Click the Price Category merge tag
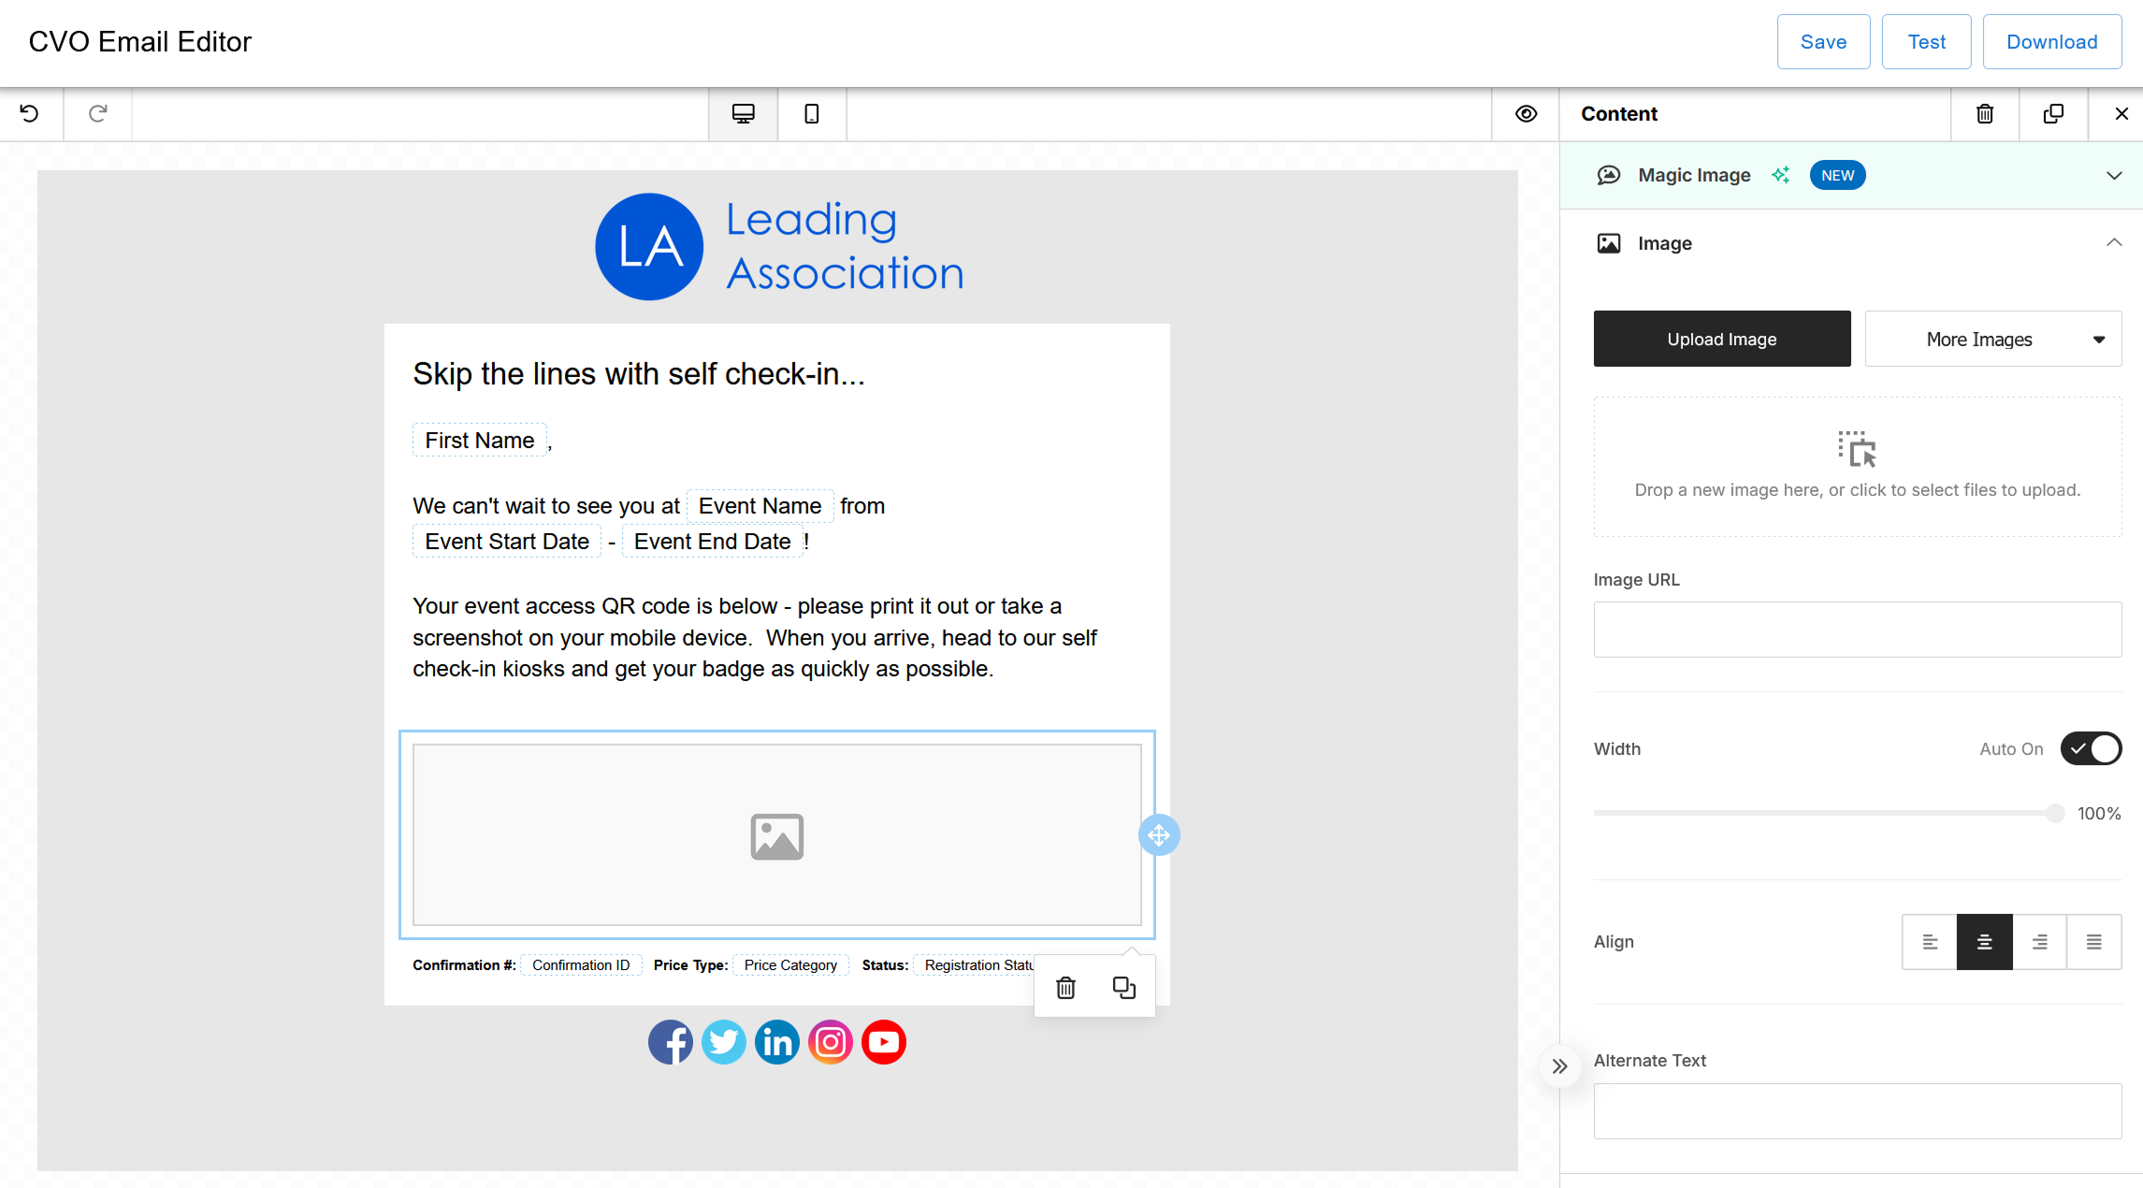 (790, 965)
